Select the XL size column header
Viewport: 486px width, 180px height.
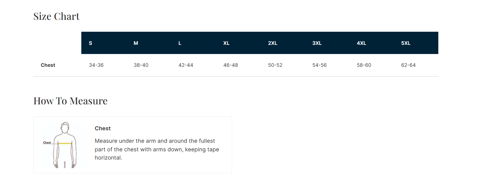pos(226,43)
